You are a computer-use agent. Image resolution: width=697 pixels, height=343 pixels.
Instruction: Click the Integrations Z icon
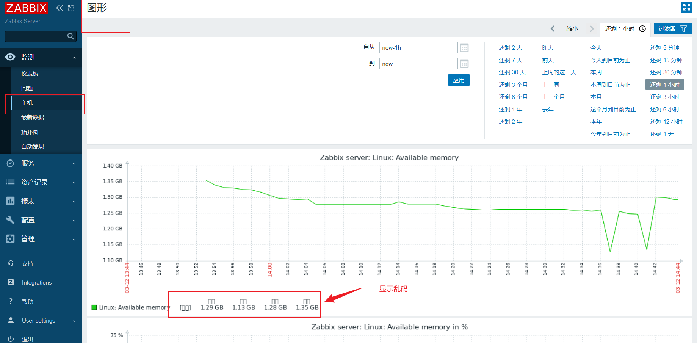[11, 282]
